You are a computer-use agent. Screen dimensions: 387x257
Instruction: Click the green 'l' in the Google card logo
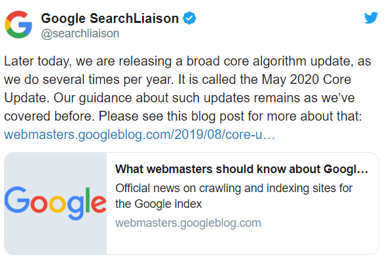pyautogui.click(x=87, y=200)
